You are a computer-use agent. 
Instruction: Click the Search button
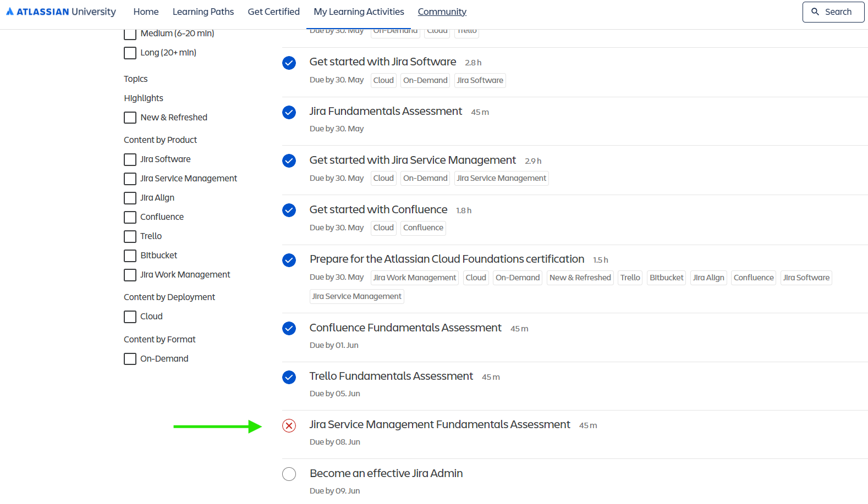(833, 12)
